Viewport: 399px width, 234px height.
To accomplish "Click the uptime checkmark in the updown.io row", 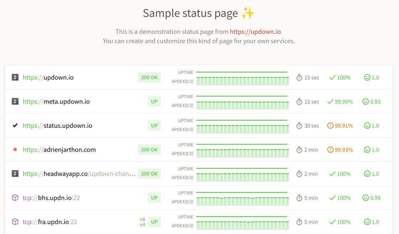I will pos(332,77).
